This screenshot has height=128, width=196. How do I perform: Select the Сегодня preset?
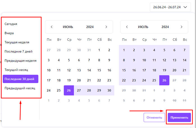pyautogui.click(x=11, y=24)
